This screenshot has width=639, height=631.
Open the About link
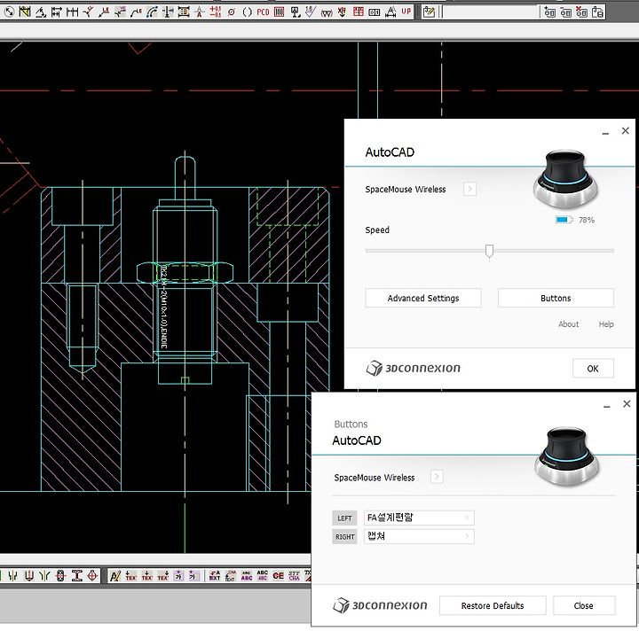click(568, 324)
